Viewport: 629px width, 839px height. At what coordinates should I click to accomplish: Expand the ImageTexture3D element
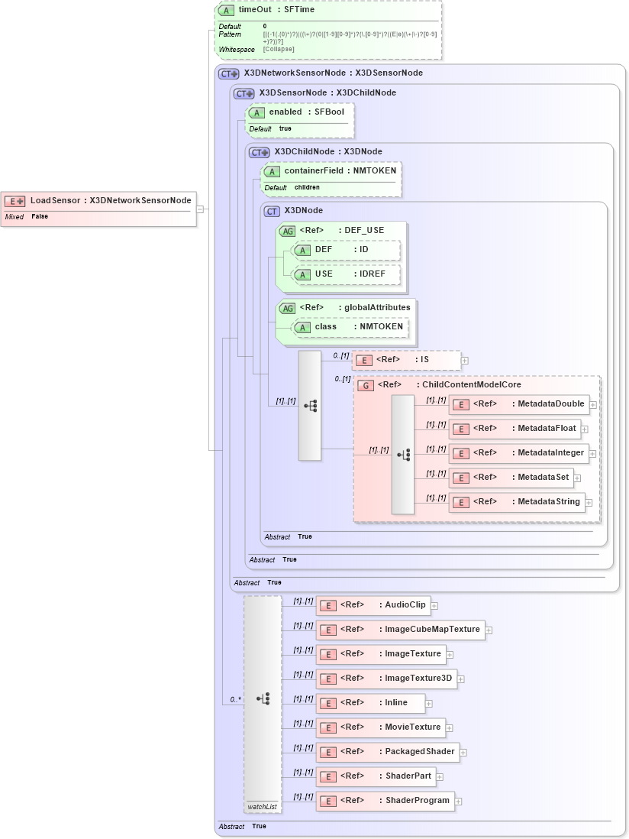[x=460, y=679]
